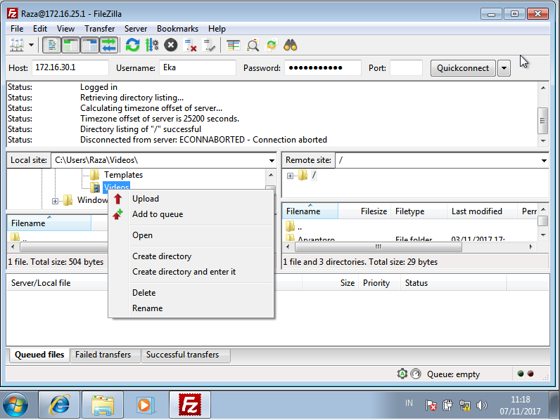Open the Server menu
Image resolution: width=560 pixels, height=420 pixels.
[135, 29]
